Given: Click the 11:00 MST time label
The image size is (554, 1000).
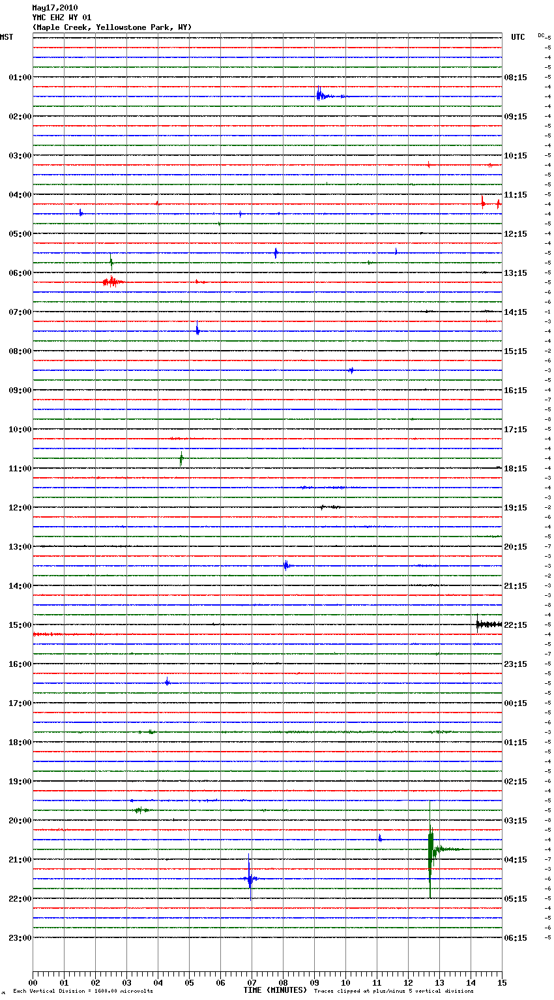Looking at the screenshot, I should click(20, 468).
